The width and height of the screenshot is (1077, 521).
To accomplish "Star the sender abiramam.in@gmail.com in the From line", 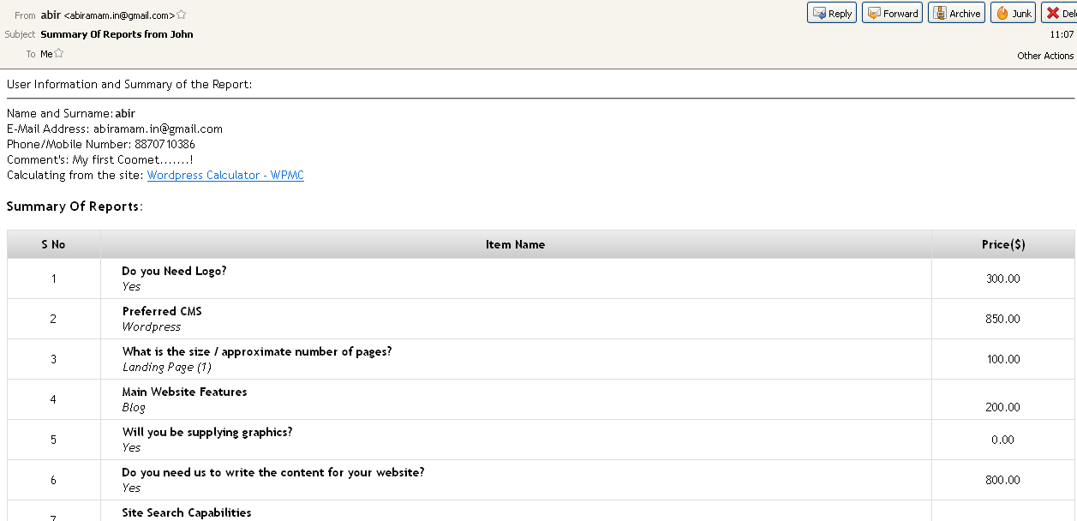I will pyautogui.click(x=182, y=15).
